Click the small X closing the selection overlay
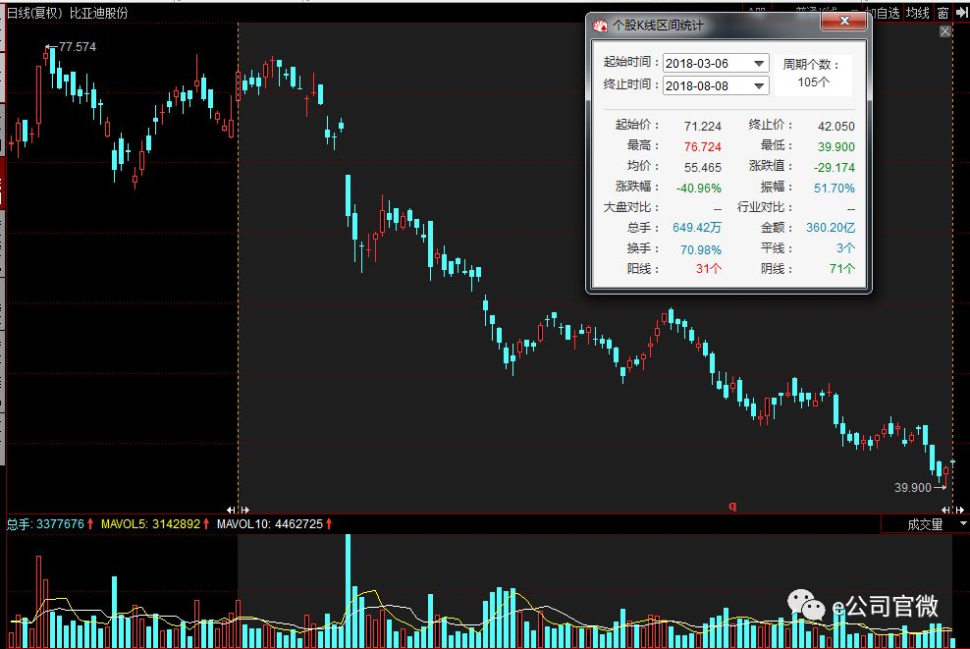 (945, 31)
